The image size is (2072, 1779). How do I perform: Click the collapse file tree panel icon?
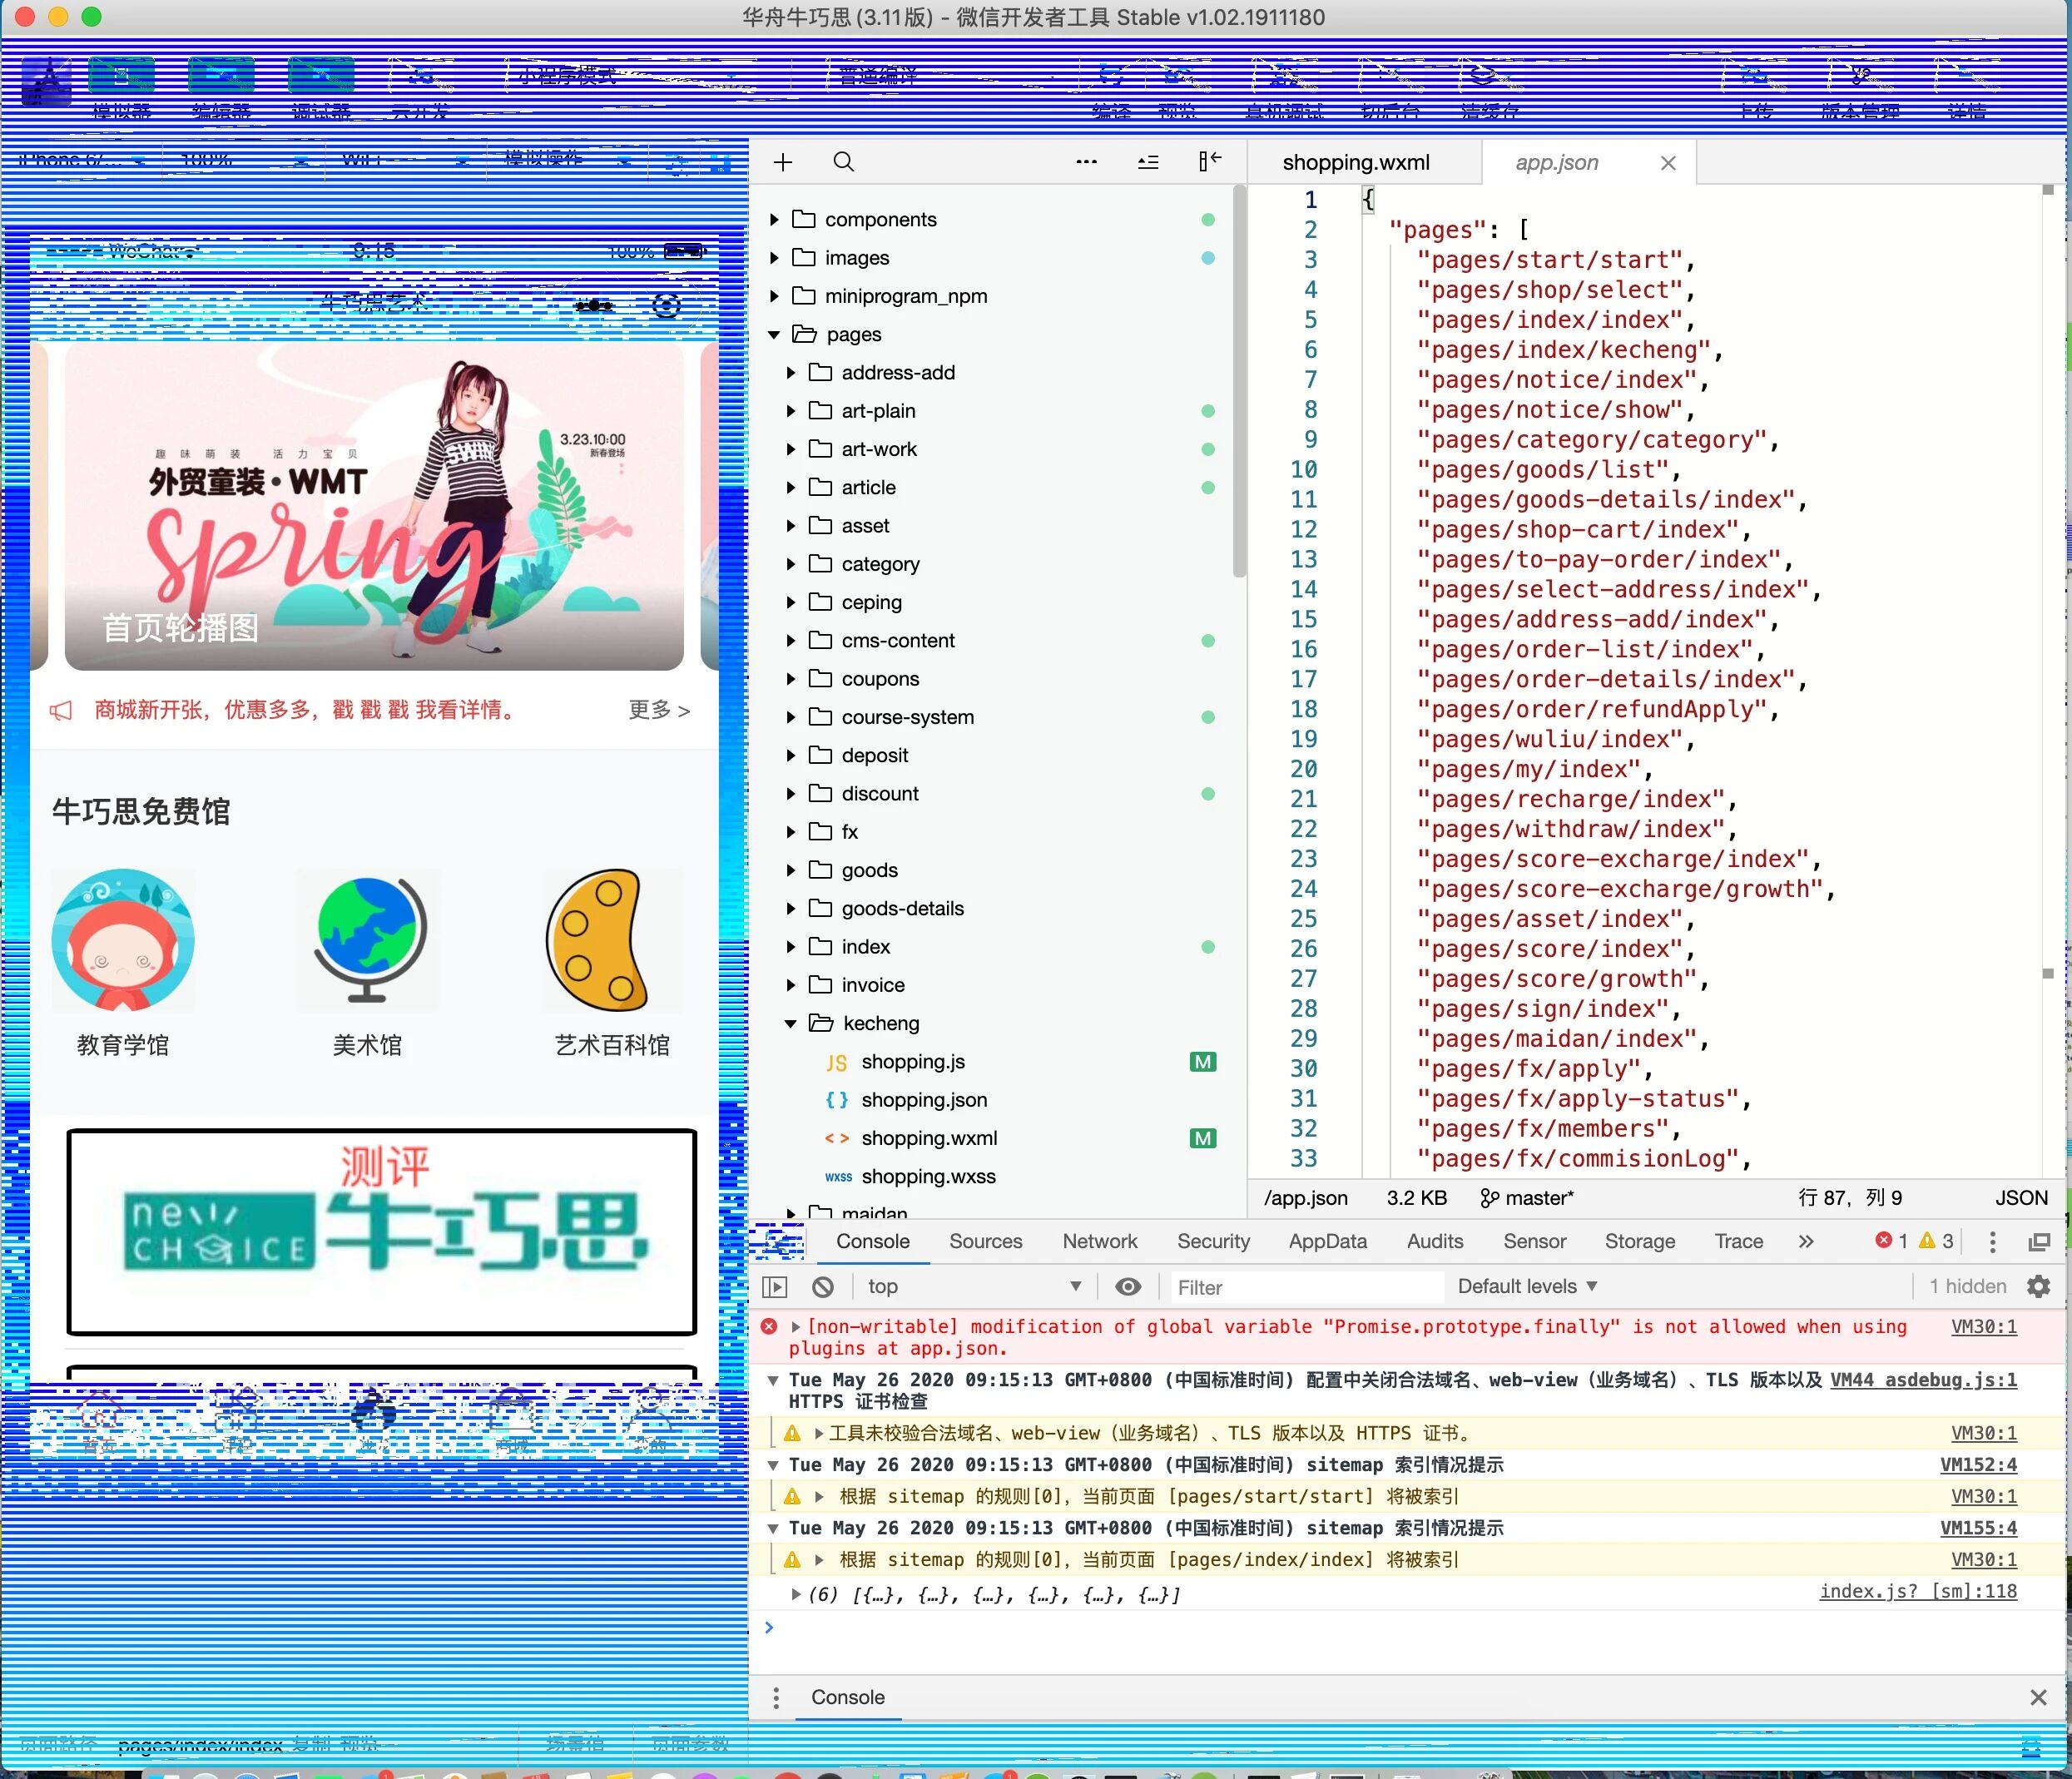click(x=1209, y=161)
